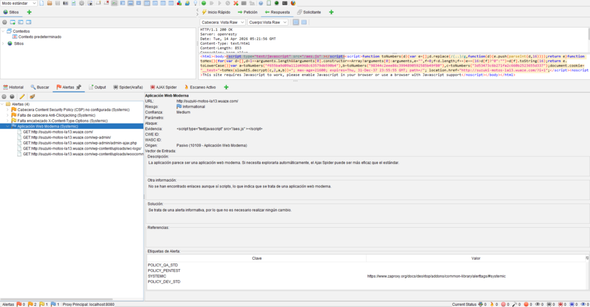Switch to the Escaneo Activo tab

pyautogui.click(x=200, y=87)
